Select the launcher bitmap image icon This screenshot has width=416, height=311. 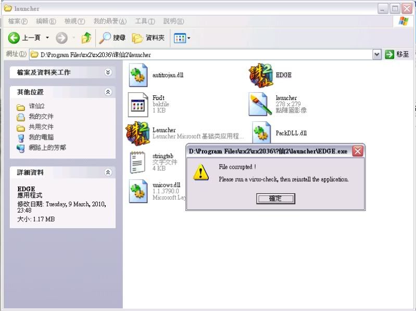(260, 105)
